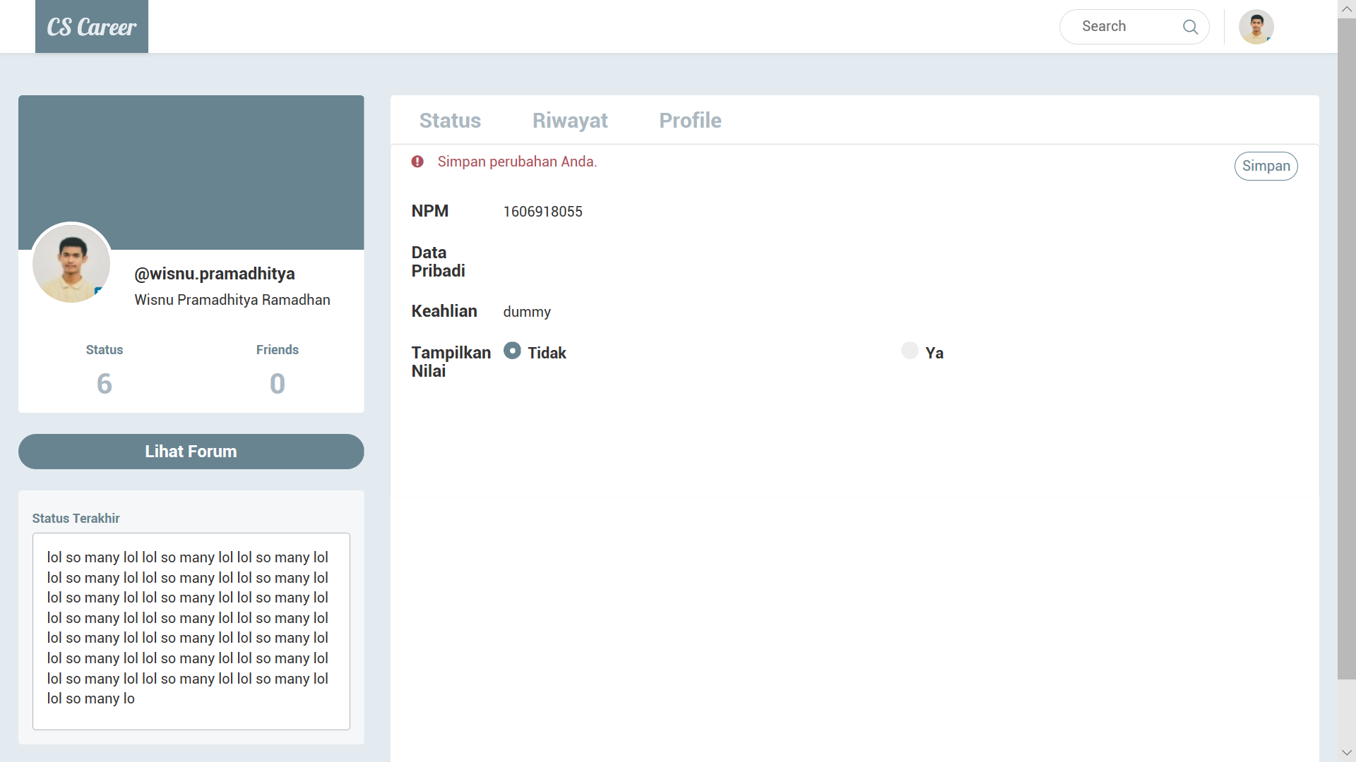Viewport: 1356px width, 762px height.
Task: Open the Profile tab
Action: coord(690,121)
